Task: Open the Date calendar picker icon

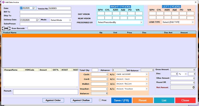Action: coord(34,8)
